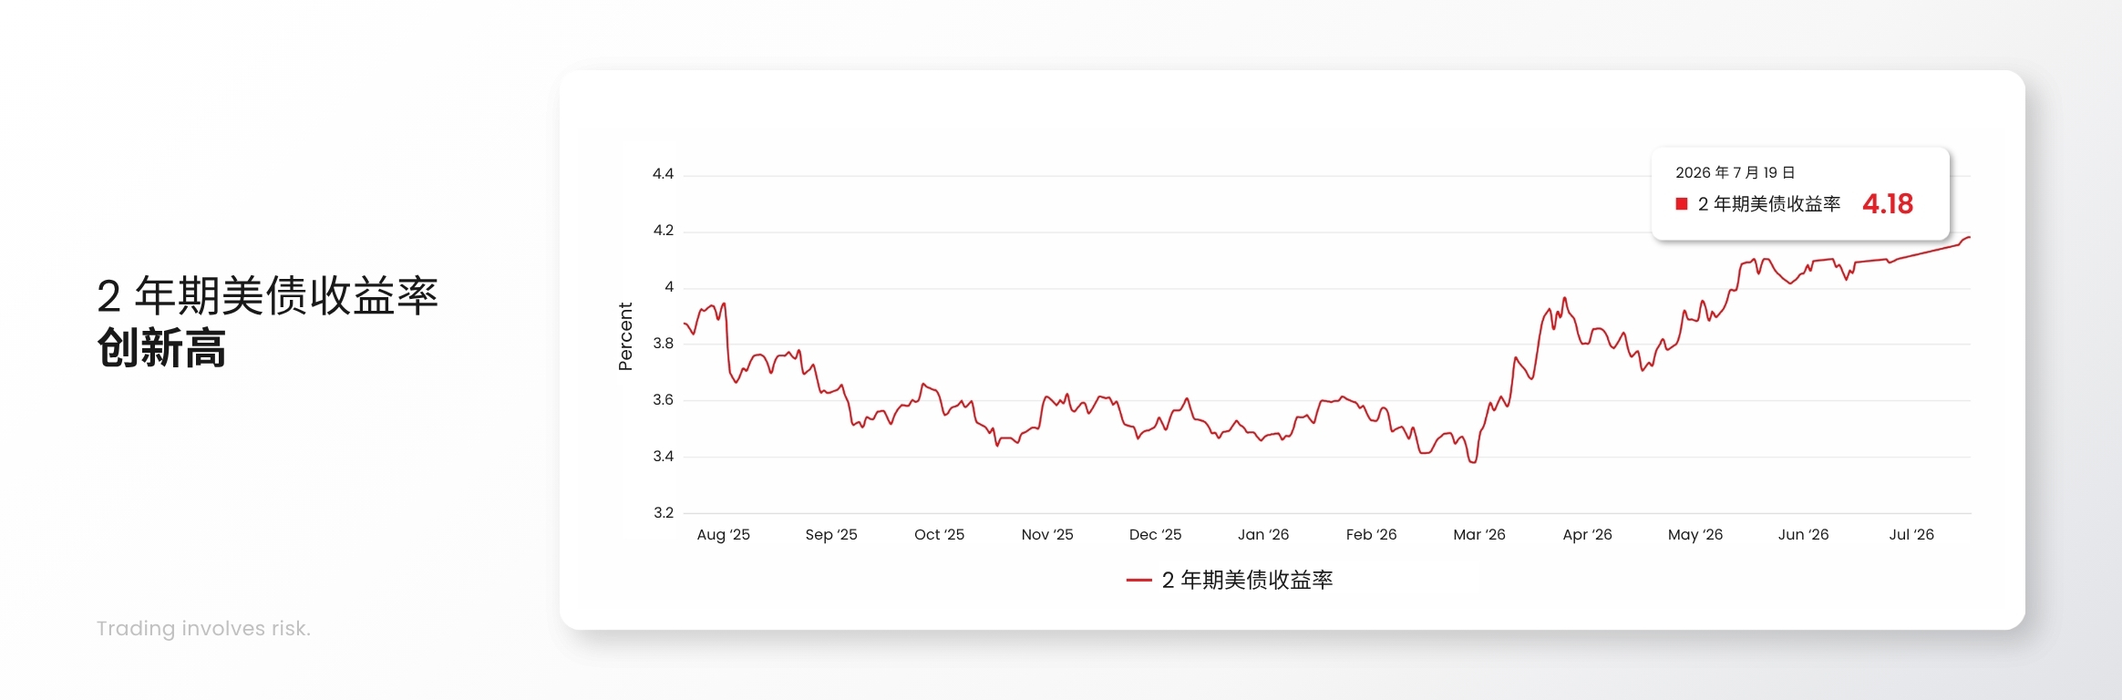Click the 创新高 bold headline
The image size is (2122, 700).
pos(161,348)
